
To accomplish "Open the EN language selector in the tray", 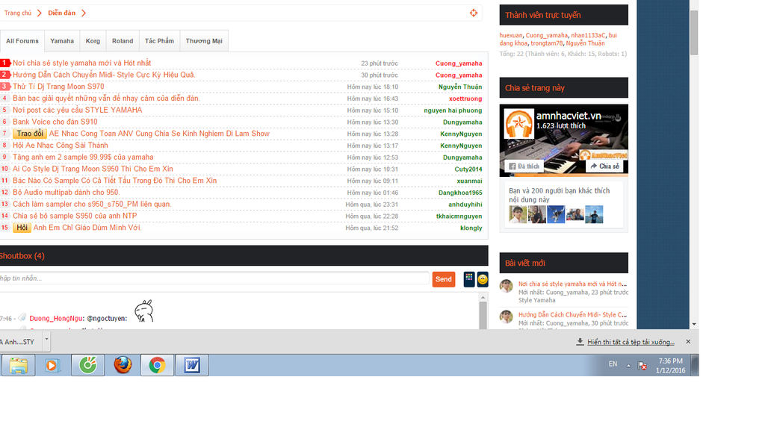I will pos(613,364).
